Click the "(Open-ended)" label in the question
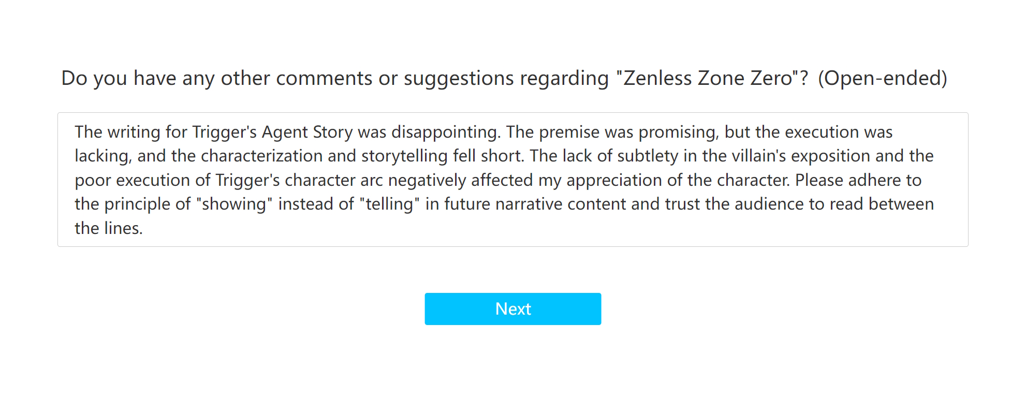1026x413 pixels. click(x=882, y=78)
